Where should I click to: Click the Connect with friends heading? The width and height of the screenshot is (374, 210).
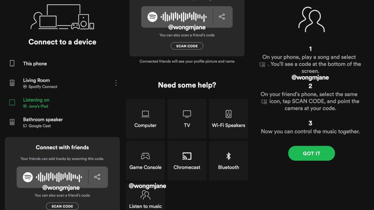click(62, 147)
